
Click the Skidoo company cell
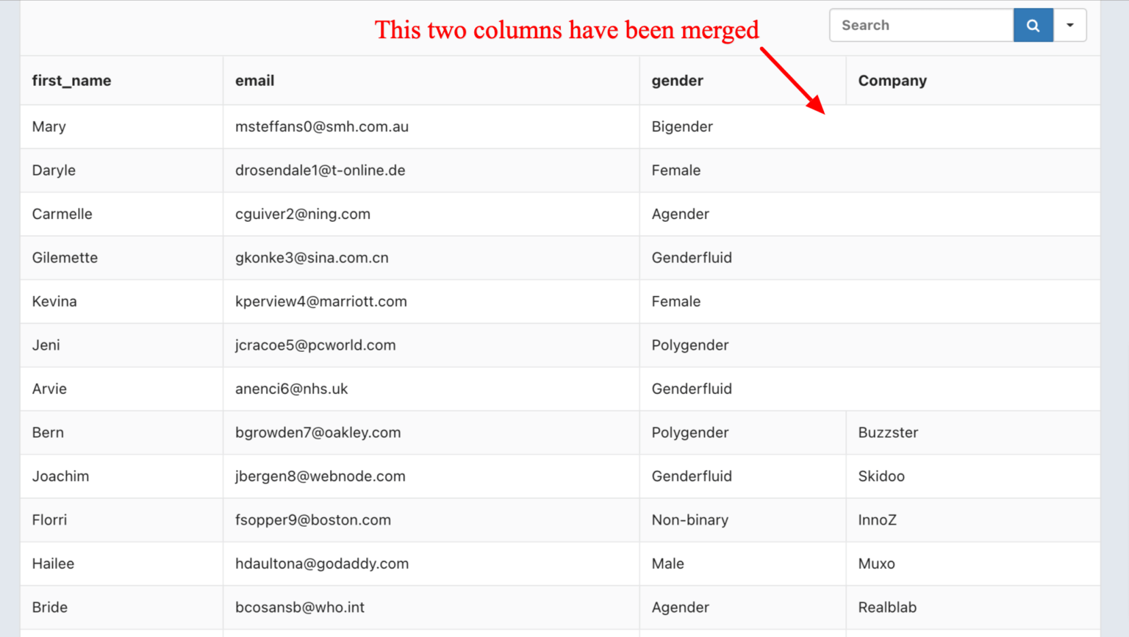point(882,476)
